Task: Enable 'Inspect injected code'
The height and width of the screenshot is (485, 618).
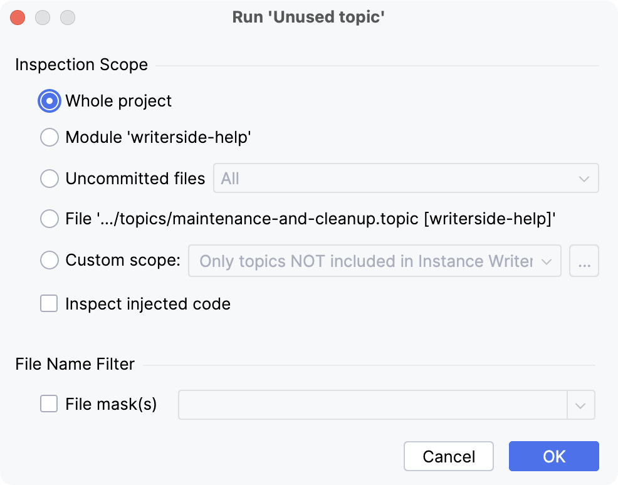Action: coord(48,304)
